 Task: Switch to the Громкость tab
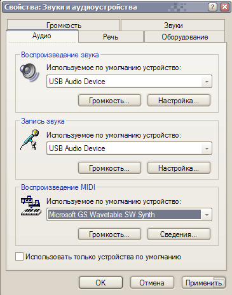point(64,25)
